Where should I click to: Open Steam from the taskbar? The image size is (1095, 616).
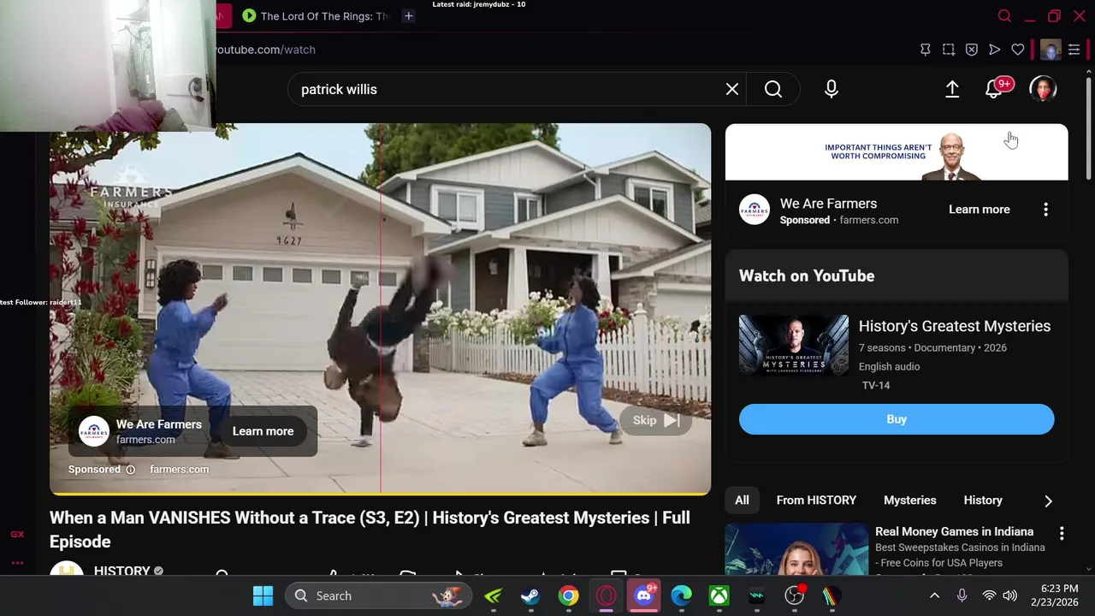pos(530,595)
